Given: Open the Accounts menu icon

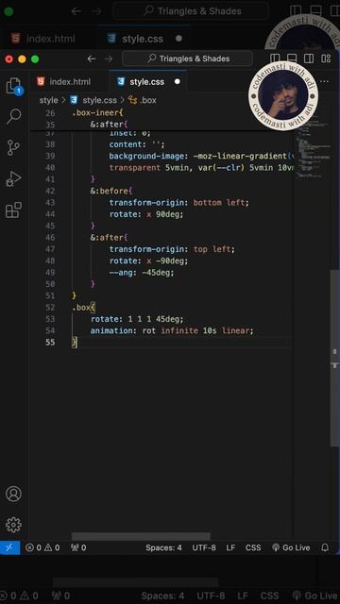Looking at the screenshot, I should pyautogui.click(x=13, y=494).
